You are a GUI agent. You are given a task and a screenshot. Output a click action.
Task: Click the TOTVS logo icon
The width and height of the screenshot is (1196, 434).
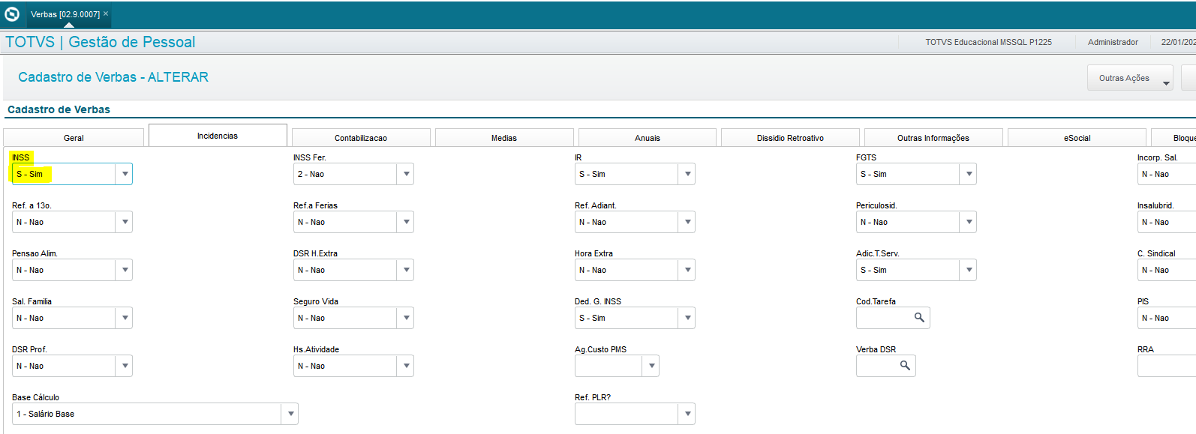pyautogui.click(x=12, y=14)
